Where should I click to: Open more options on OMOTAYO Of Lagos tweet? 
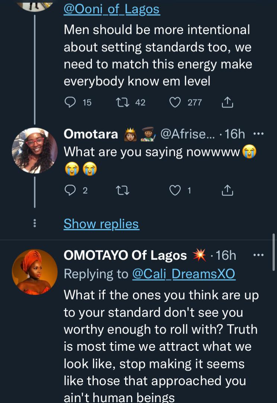click(x=258, y=255)
